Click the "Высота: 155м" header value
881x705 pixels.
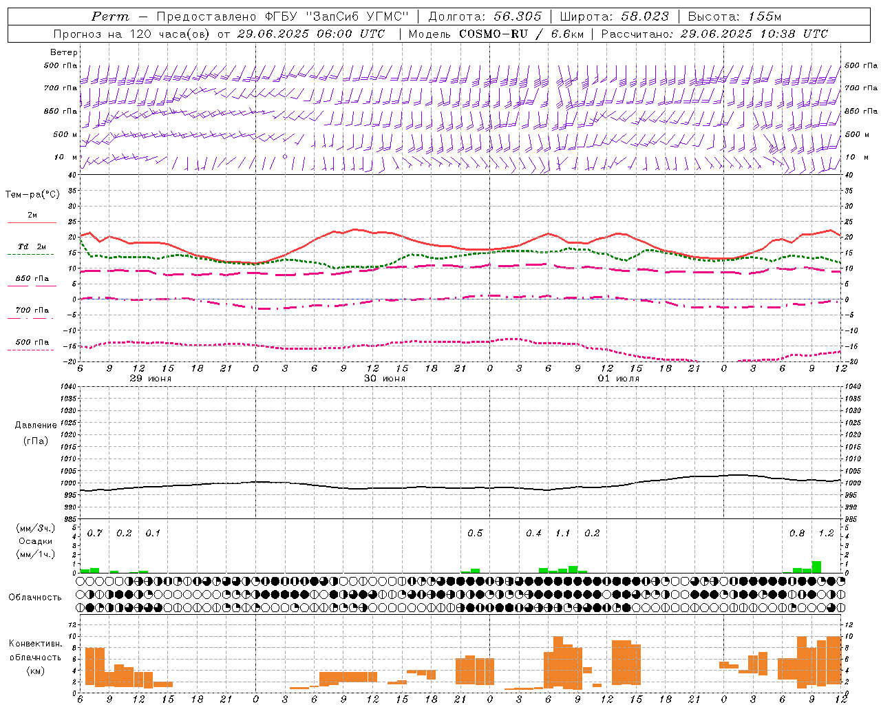(735, 17)
